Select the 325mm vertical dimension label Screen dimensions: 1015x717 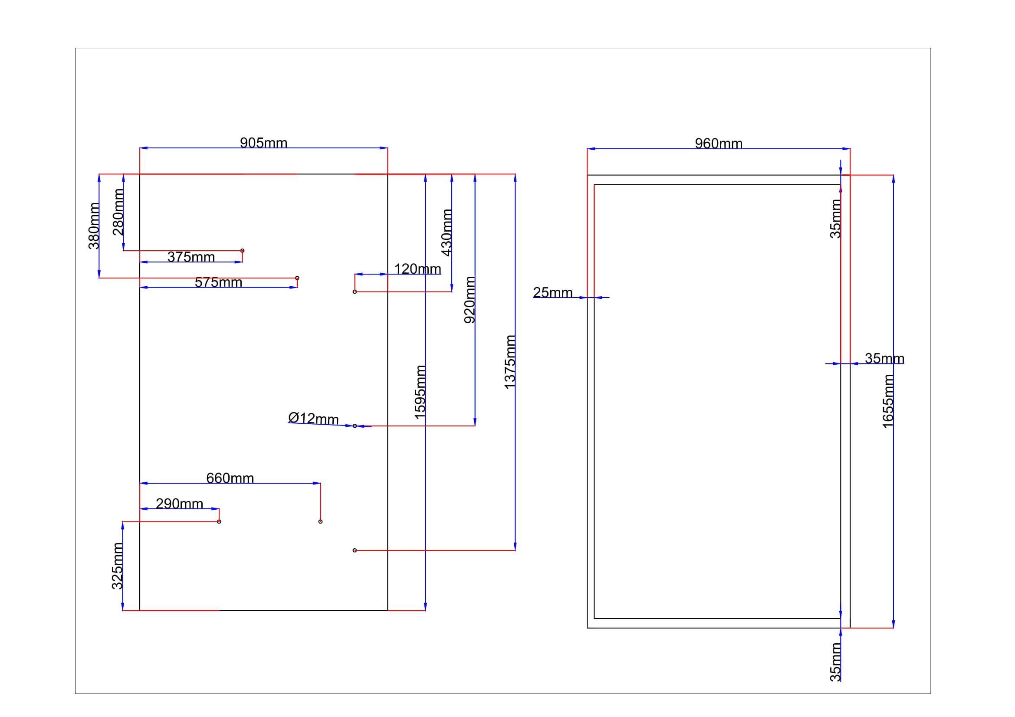(117, 566)
